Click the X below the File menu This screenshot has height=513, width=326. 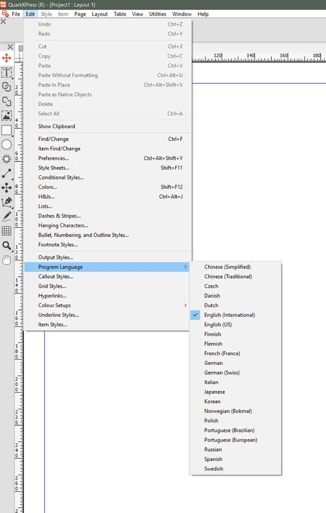pyautogui.click(x=3, y=21)
